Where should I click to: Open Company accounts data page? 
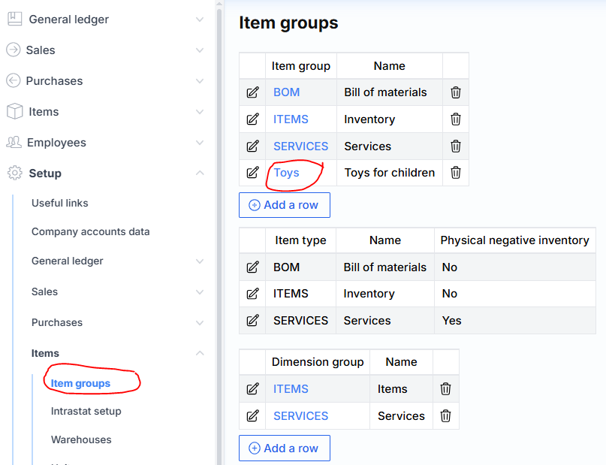point(90,232)
